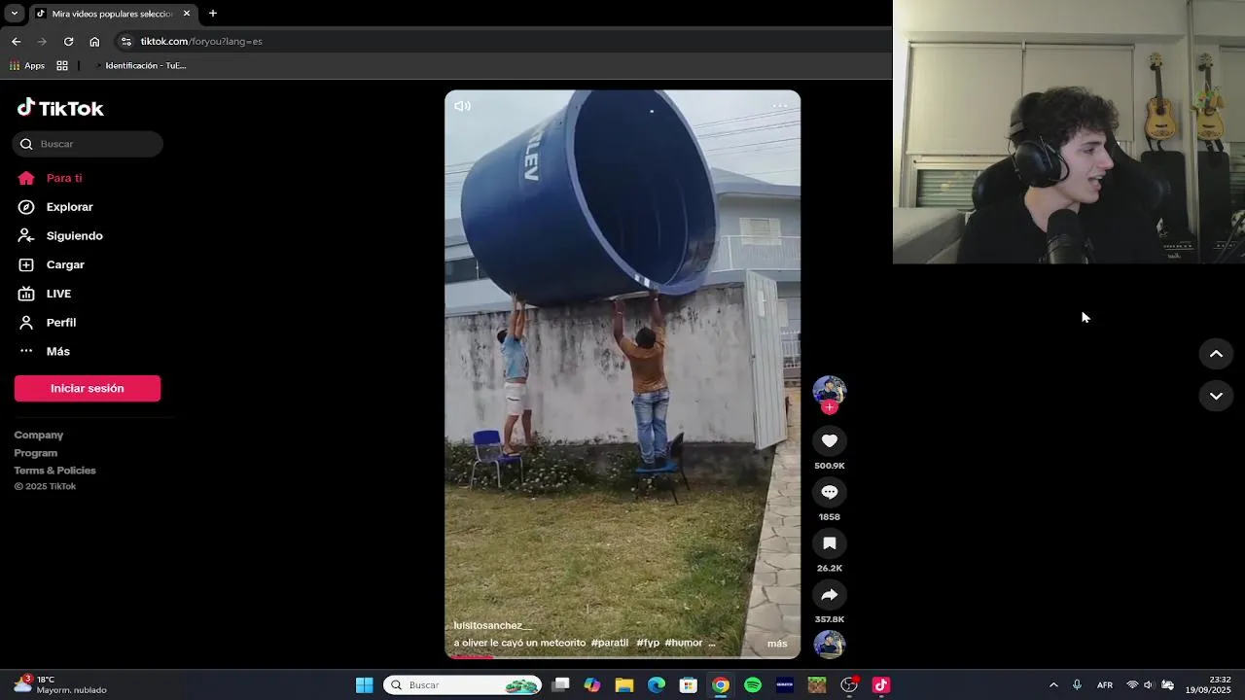
Task: Go back in the browser
Action: tap(16, 41)
